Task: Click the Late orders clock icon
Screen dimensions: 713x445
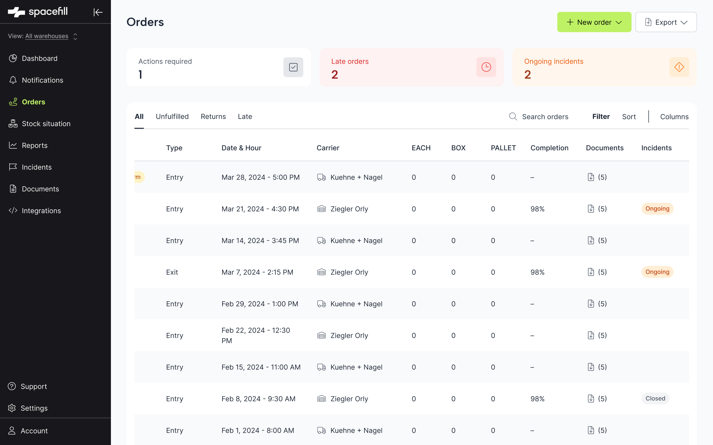Action: point(486,67)
